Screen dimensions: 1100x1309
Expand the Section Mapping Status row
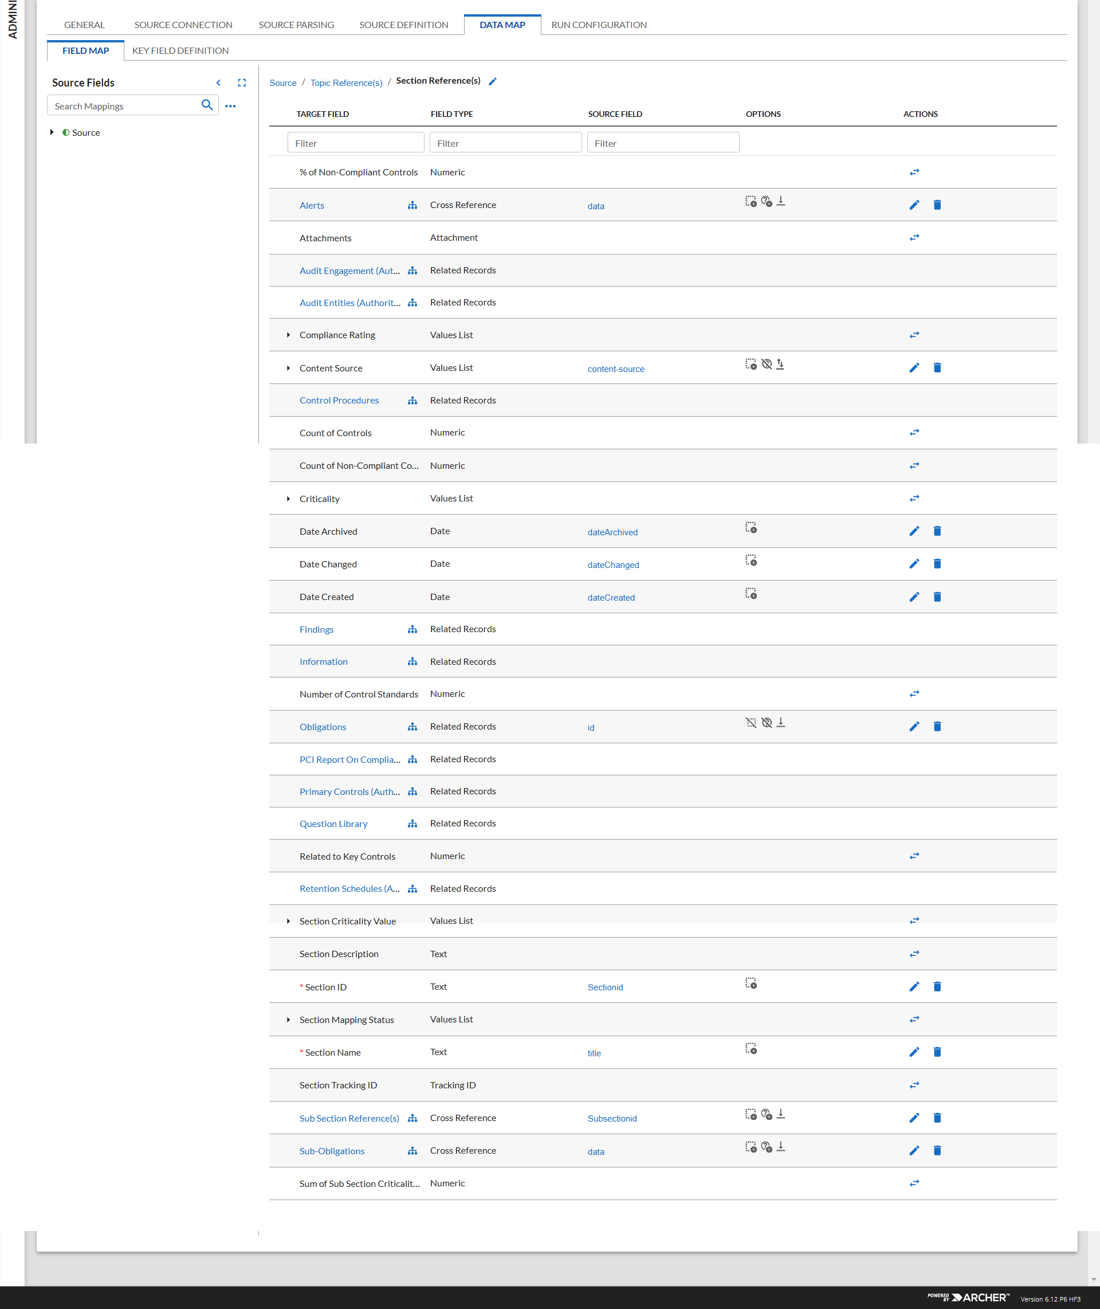pyautogui.click(x=288, y=1020)
